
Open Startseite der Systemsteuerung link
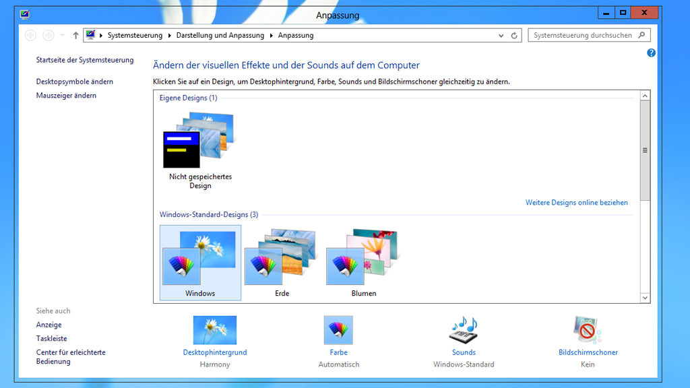(84, 60)
